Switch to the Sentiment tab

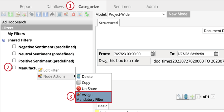tap(123, 7)
